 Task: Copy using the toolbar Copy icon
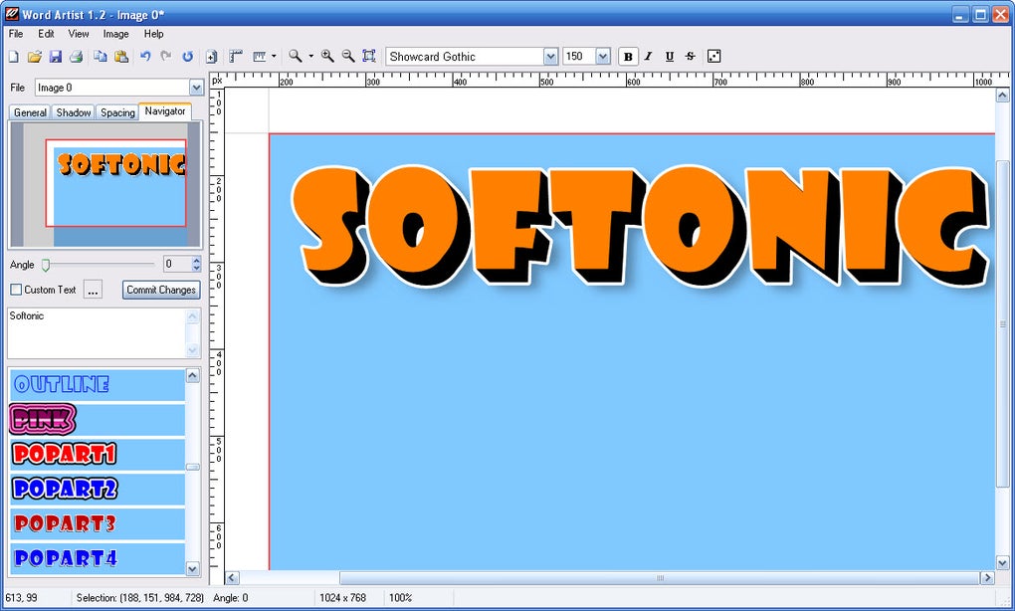pyautogui.click(x=100, y=57)
